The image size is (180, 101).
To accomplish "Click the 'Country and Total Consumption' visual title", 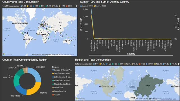I will point(21,2).
